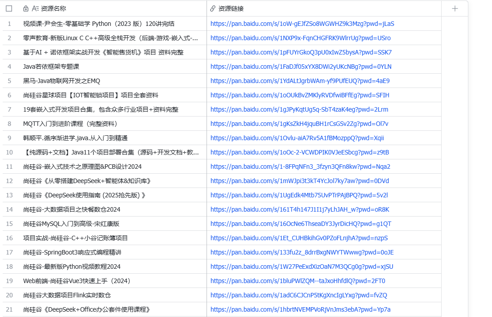Click row number 15

pyautogui.click(x=9, y=224)
